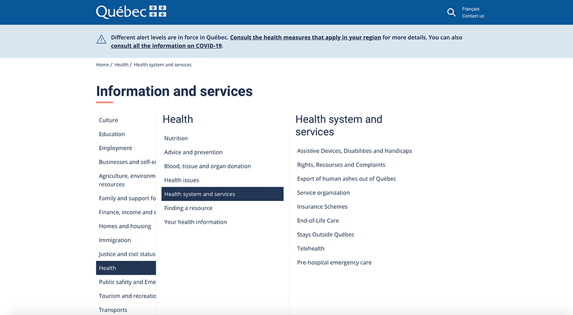573x315 pixels.
Task: Open health measures that apply in your region
Action: (305, 37)
